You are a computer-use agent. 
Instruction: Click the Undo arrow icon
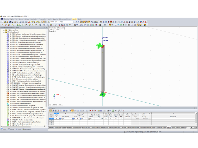[23, 22]
